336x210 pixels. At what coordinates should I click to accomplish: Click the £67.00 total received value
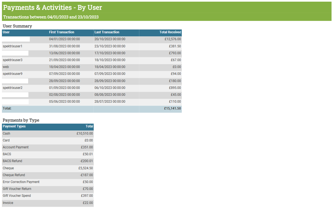176,60
